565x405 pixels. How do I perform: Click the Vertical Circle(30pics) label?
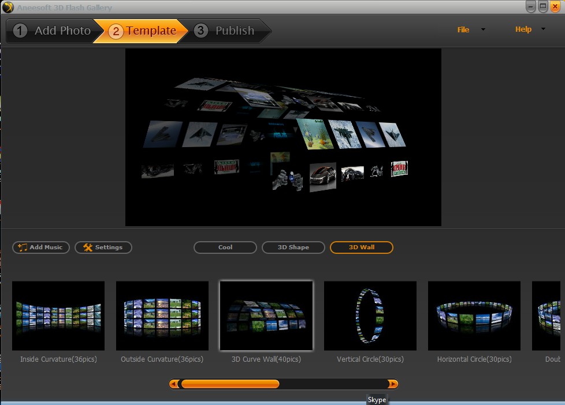point(370,359)
